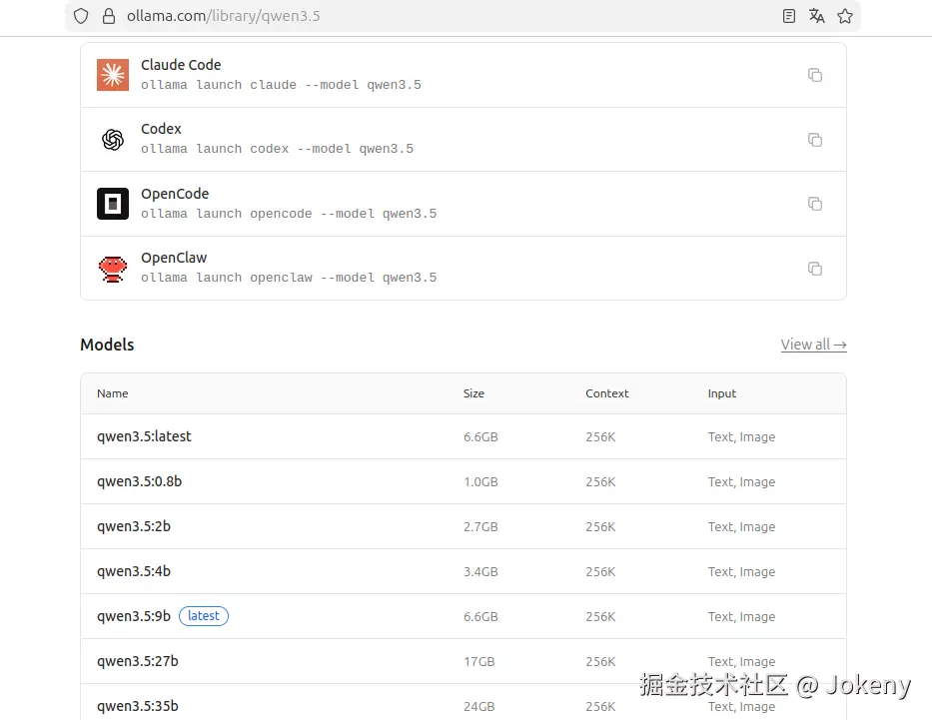Open the qwen3.5:4b model
The image size is (932, 720).
tap(134, 571)
